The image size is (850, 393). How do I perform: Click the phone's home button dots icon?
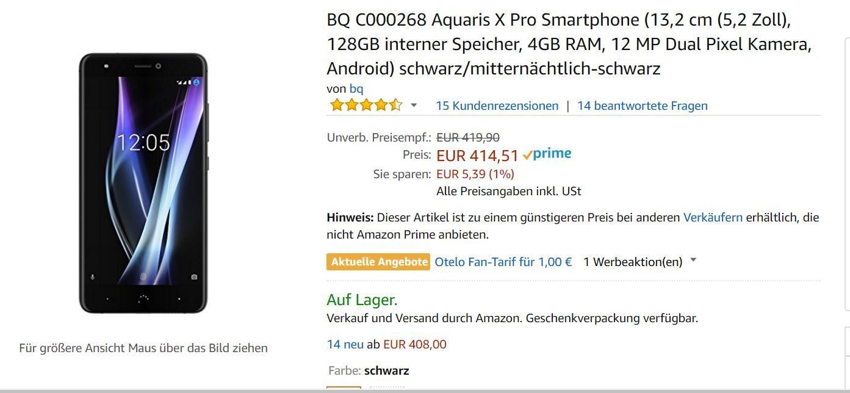pyautogui.click(x=143, y=298)
